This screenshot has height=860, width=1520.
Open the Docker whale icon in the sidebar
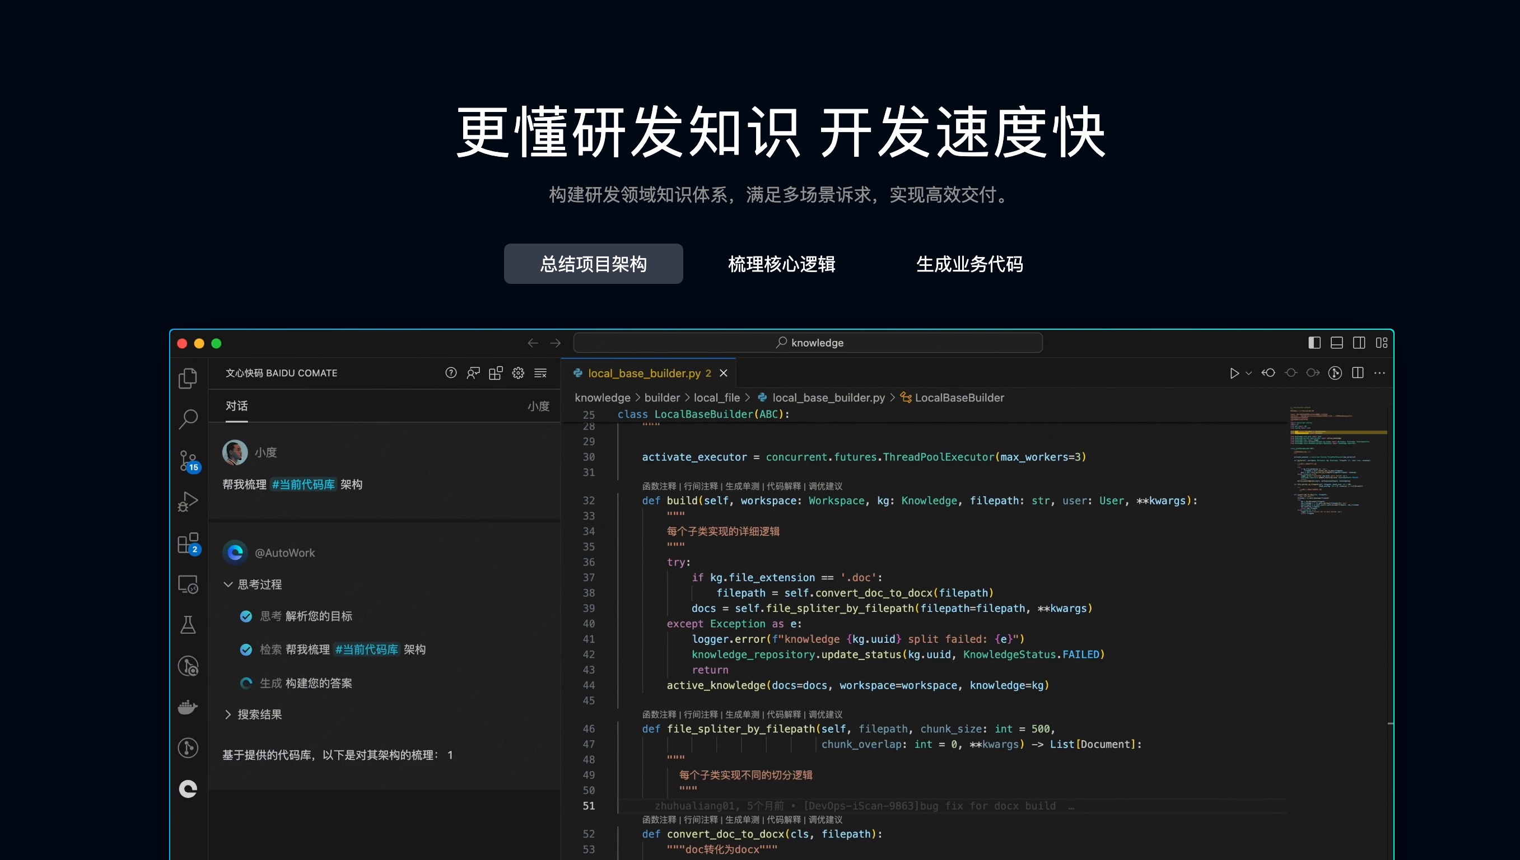[188, 707]
